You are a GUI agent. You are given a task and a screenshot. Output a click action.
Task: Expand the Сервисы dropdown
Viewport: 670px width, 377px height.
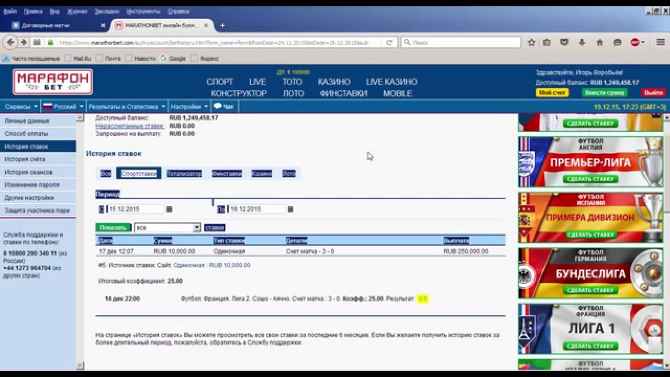tap(21, 106)
